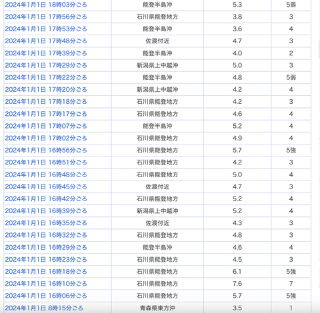Open the 16時35分ごろ earthquake entry
The image size is (320, 313).
46,223
